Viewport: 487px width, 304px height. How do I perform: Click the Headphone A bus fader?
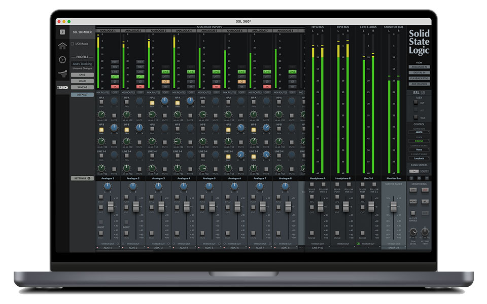[321, 206]
